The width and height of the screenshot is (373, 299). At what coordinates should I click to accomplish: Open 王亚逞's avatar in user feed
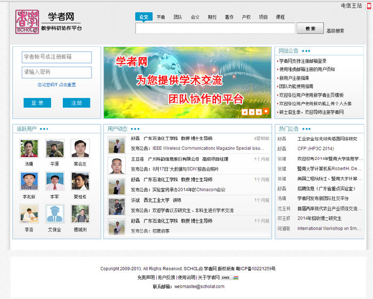coord(117,166)
